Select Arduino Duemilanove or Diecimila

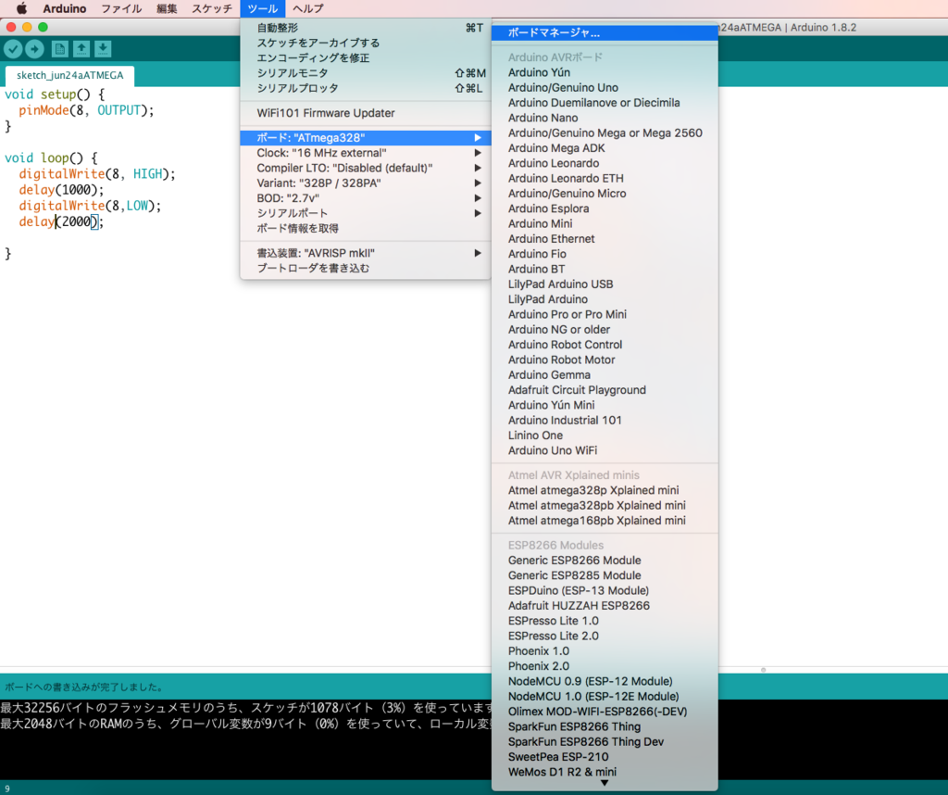pyautogui.click(x=605, y=103)
